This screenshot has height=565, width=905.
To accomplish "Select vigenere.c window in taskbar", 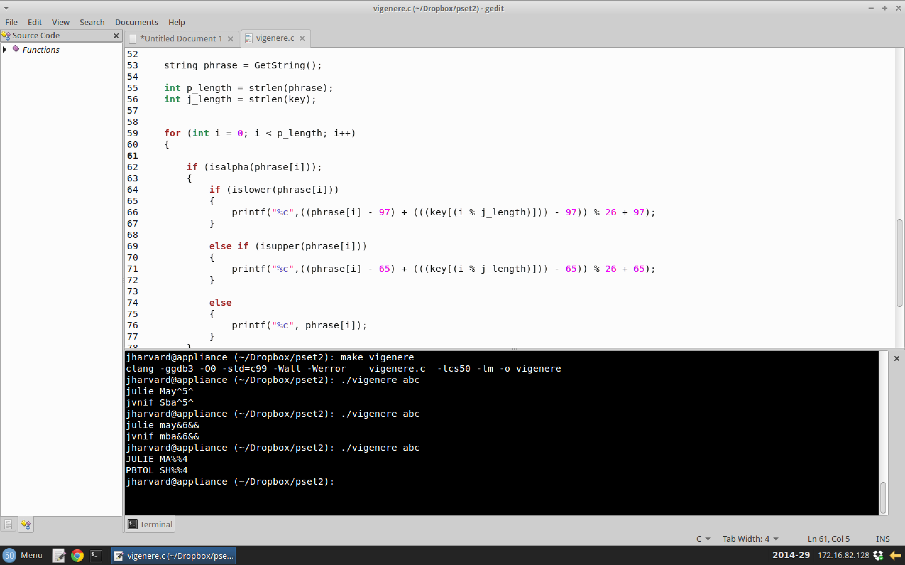I will click(173, 556).
